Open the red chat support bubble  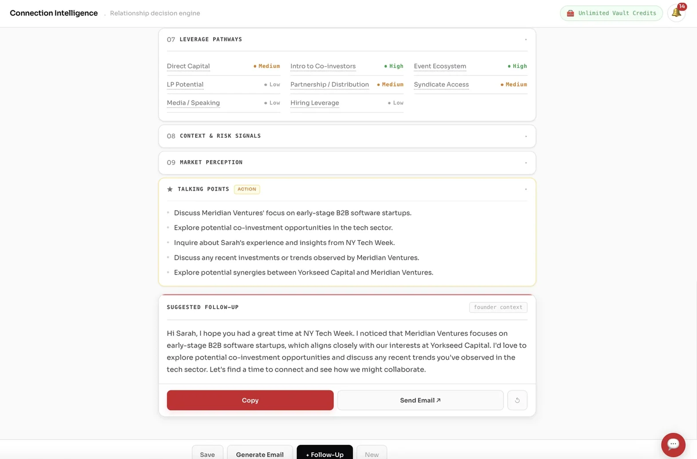coord(673,444)
